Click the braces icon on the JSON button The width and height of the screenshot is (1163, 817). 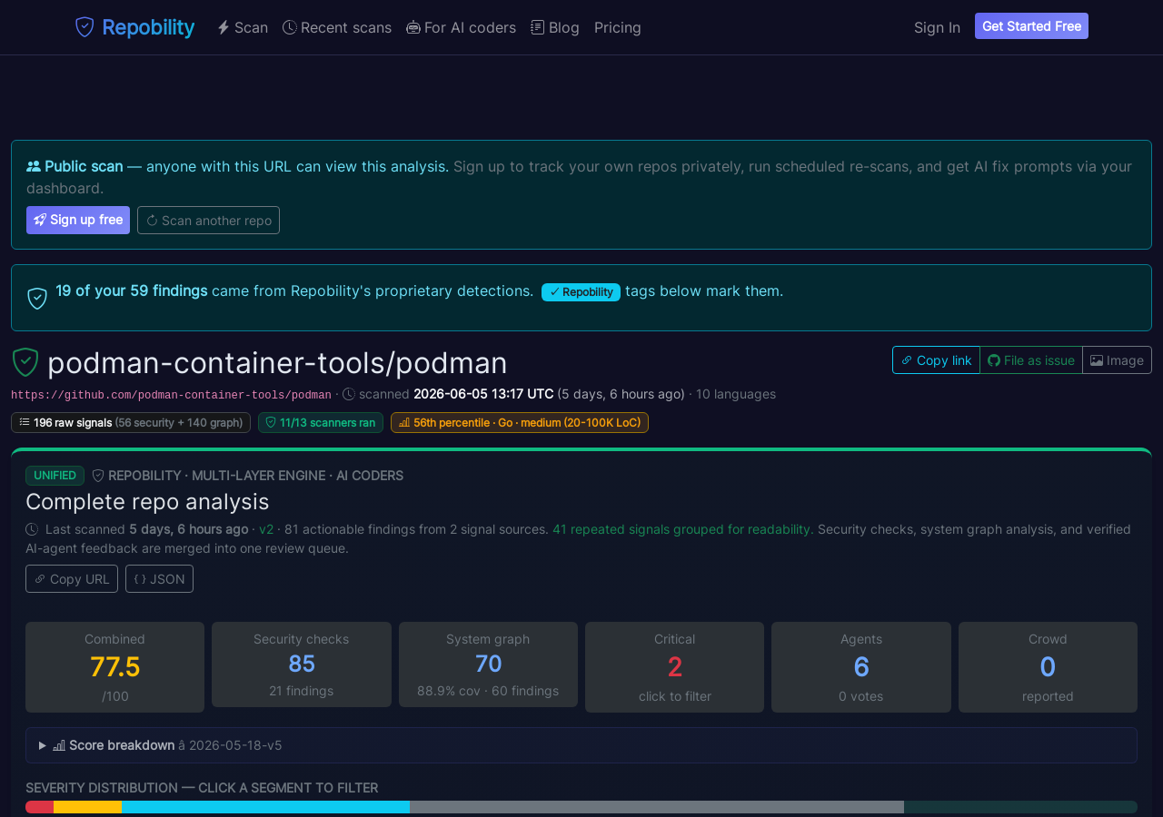pos(140,579)
